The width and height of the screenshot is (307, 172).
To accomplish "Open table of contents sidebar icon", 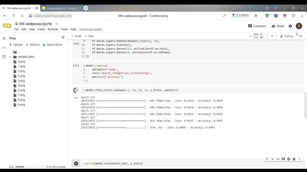I will [x=4, y=38].
